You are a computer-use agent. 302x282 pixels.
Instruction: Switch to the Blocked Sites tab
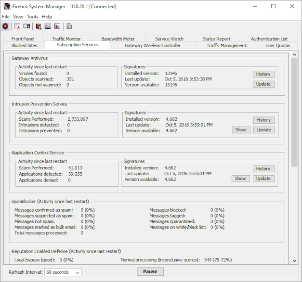[24, 46]
